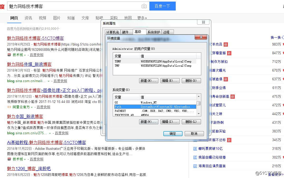Open the 视频 search tab

pyautogui.click(x=42, y=18)
